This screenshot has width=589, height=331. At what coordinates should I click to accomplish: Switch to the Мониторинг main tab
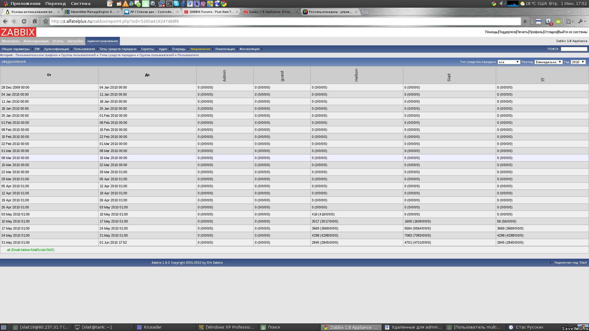11,41
